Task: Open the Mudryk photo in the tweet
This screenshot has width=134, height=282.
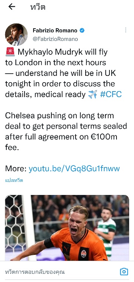Action: [67, 228]
